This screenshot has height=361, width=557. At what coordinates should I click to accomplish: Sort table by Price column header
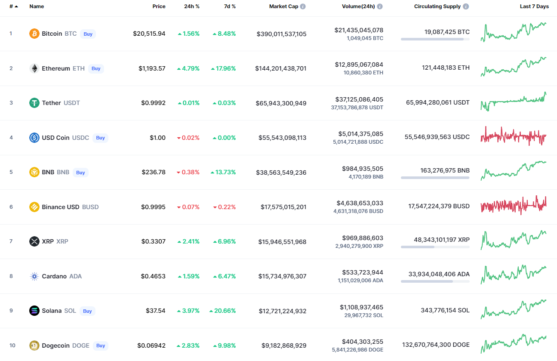159,6
